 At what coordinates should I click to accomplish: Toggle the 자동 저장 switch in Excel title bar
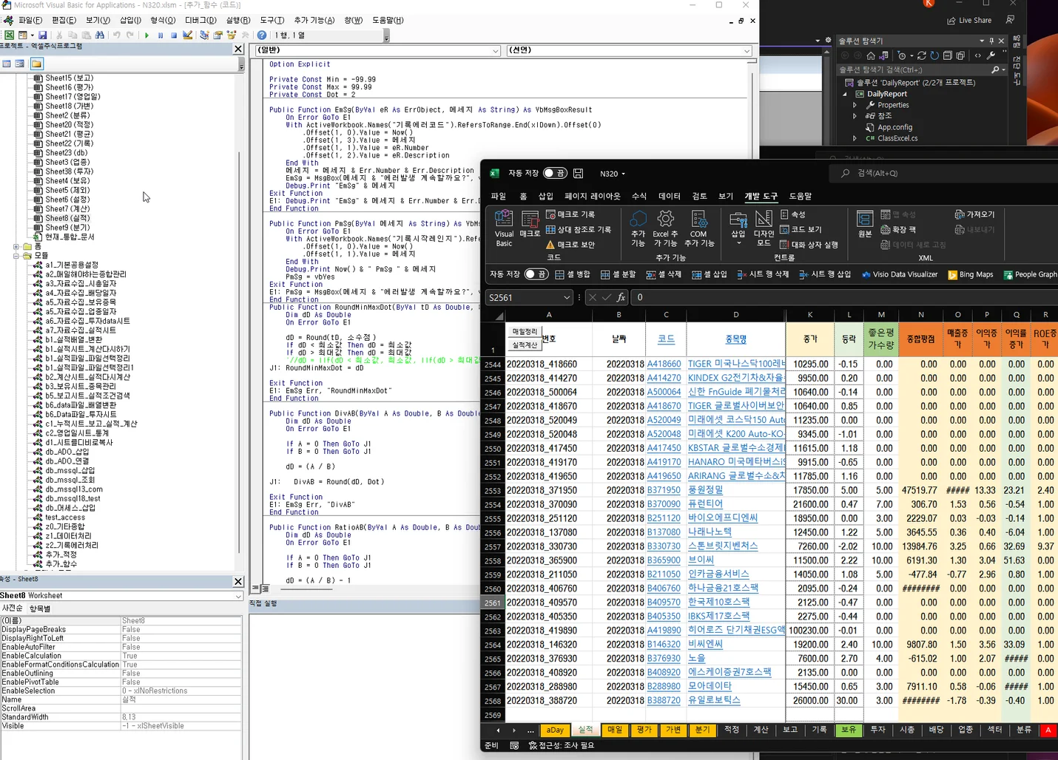[x=555, y=173]
